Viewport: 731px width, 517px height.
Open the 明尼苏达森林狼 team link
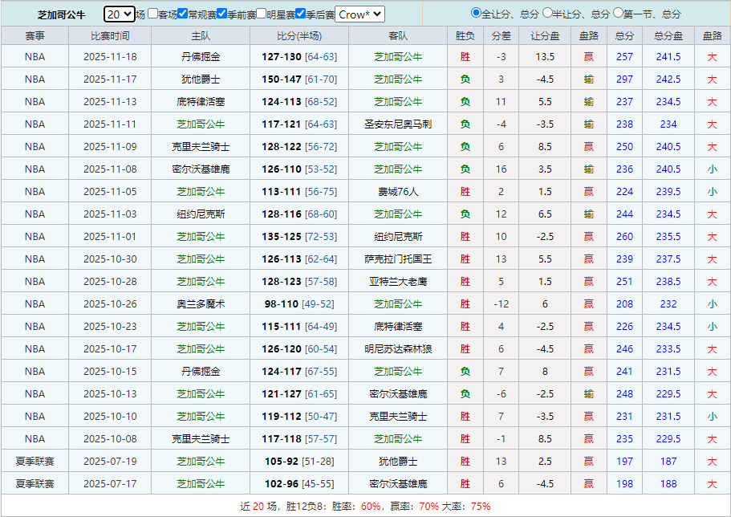click(x=398, y=349)
